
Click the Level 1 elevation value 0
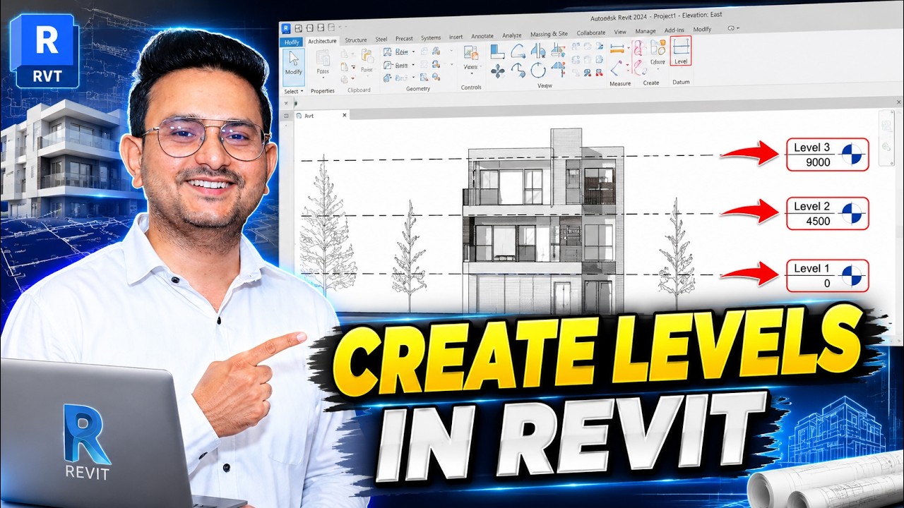(827, 283)
